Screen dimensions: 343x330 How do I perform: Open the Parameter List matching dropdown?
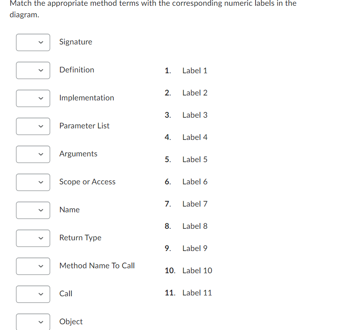[33, 126]
